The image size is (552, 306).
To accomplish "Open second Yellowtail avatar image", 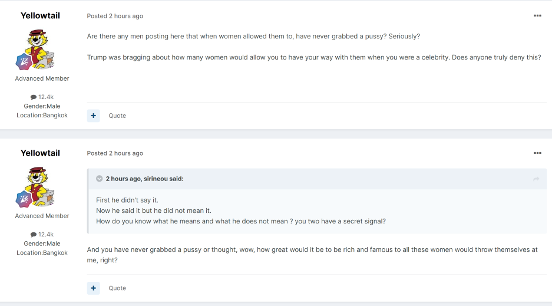I will point(38,186).
